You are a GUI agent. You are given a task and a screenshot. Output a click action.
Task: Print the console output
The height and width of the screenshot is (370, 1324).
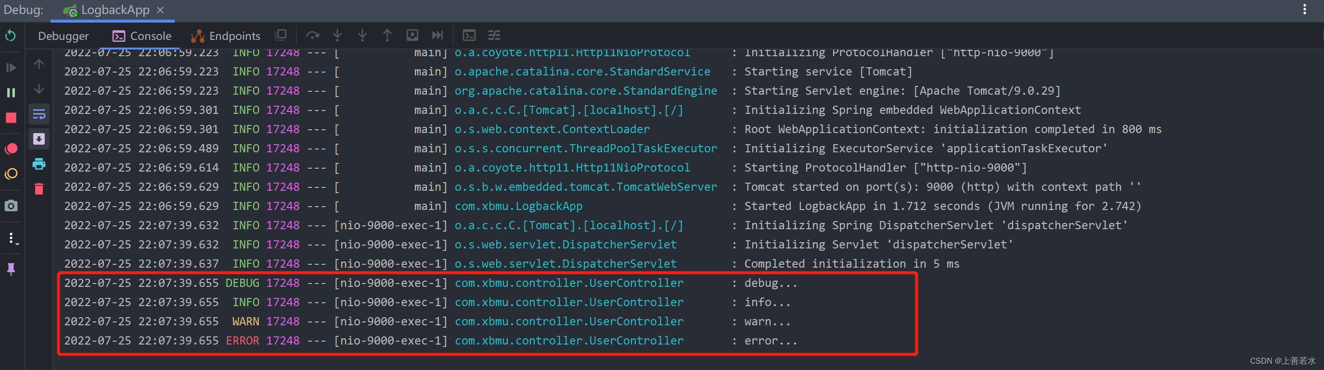pyautogui.click(x=39, y=164)
